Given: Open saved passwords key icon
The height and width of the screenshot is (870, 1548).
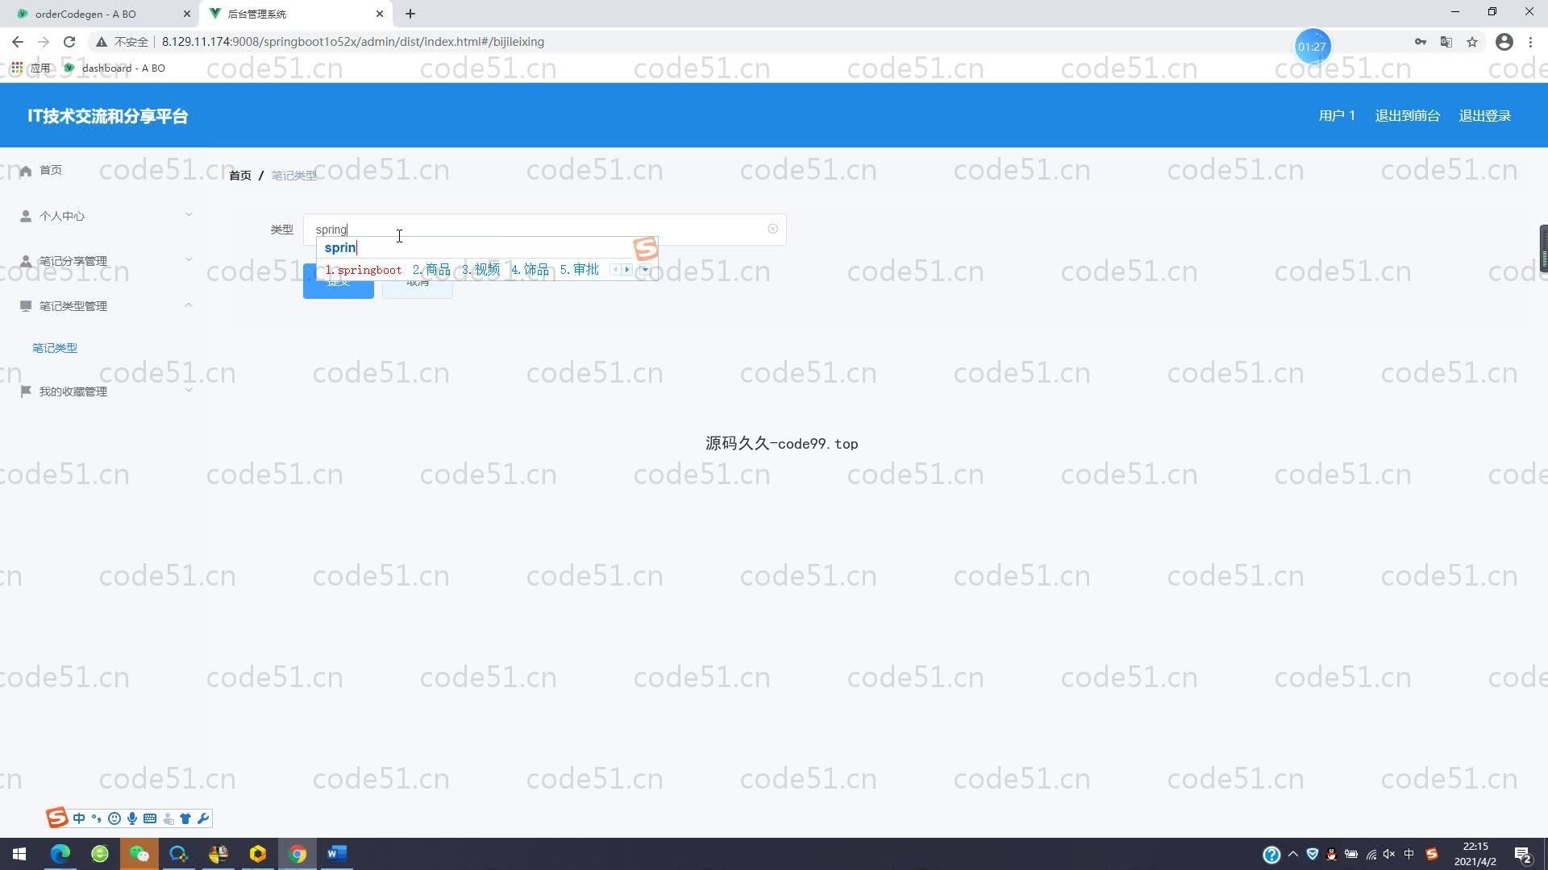Looking at the screenshot, I should click(x=1421, y=42).
